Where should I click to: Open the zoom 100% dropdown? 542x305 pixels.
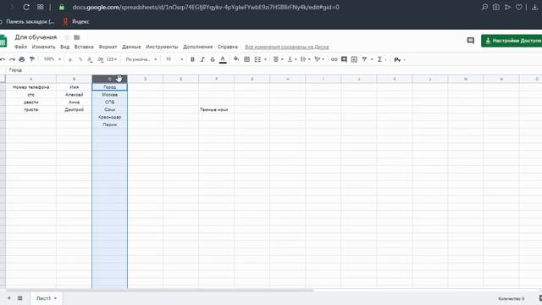(52, 59)
